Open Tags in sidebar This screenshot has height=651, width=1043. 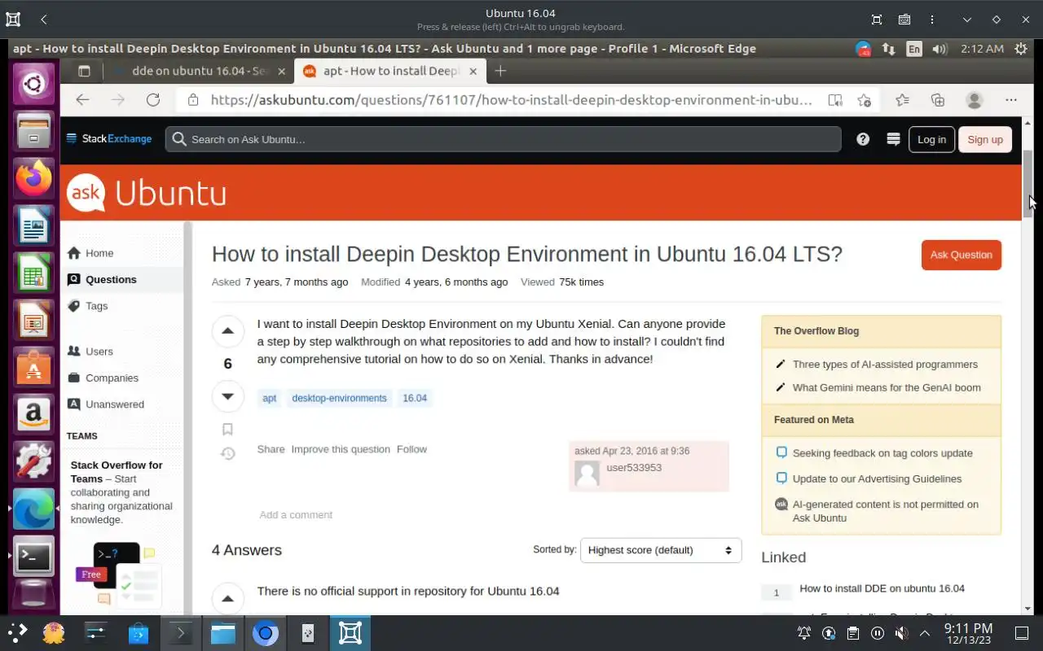96,306
